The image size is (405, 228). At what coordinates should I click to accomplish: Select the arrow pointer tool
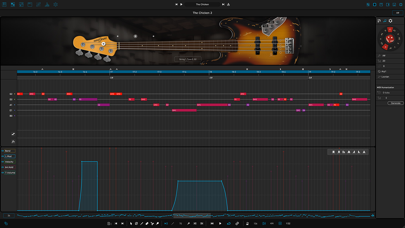(131, 224)
